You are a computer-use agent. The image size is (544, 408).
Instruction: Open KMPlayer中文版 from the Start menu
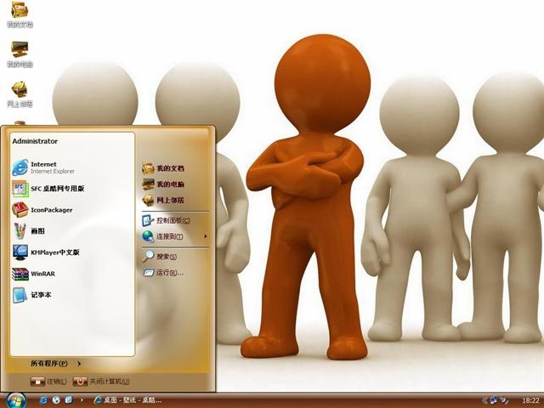pyautogui.click(x=54, y=252)
